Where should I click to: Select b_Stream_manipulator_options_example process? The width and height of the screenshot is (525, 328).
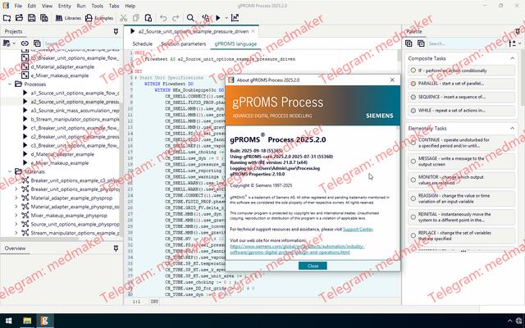click(71, 119)
